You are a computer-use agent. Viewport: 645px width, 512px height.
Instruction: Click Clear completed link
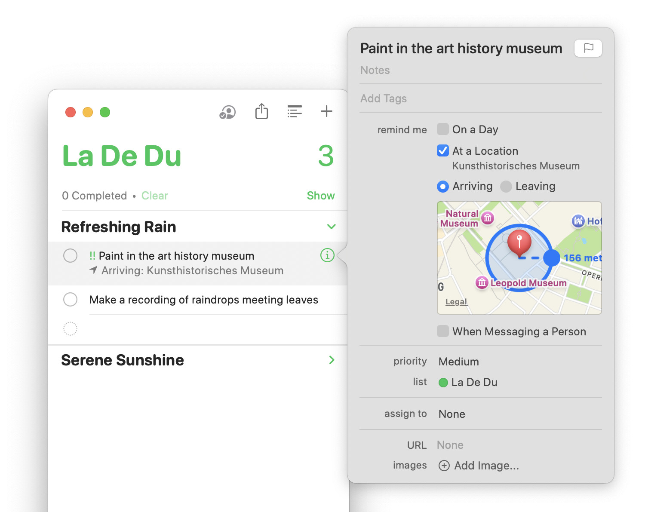[x=154, y=196]
